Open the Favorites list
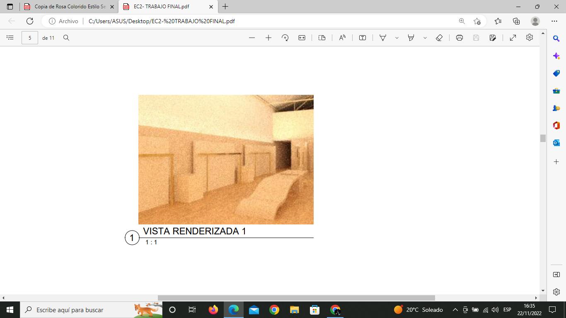 [x=498, y=21]
